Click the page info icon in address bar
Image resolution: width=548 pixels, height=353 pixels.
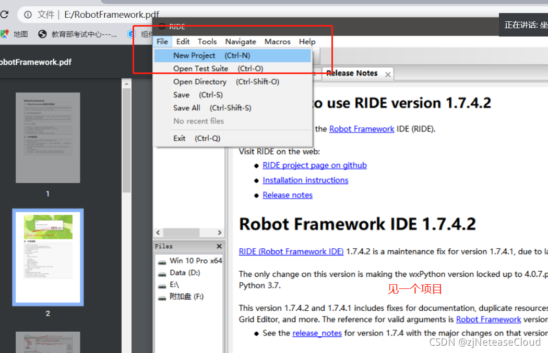click(27, 14)
